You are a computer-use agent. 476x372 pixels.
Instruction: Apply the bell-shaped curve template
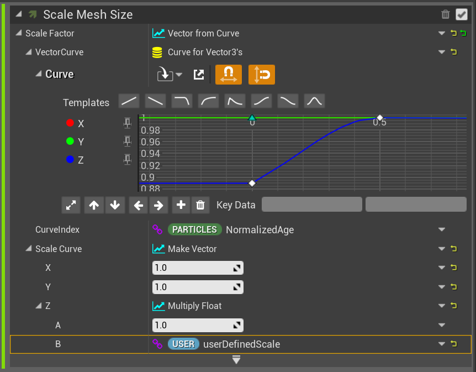(x=314, y=101)
